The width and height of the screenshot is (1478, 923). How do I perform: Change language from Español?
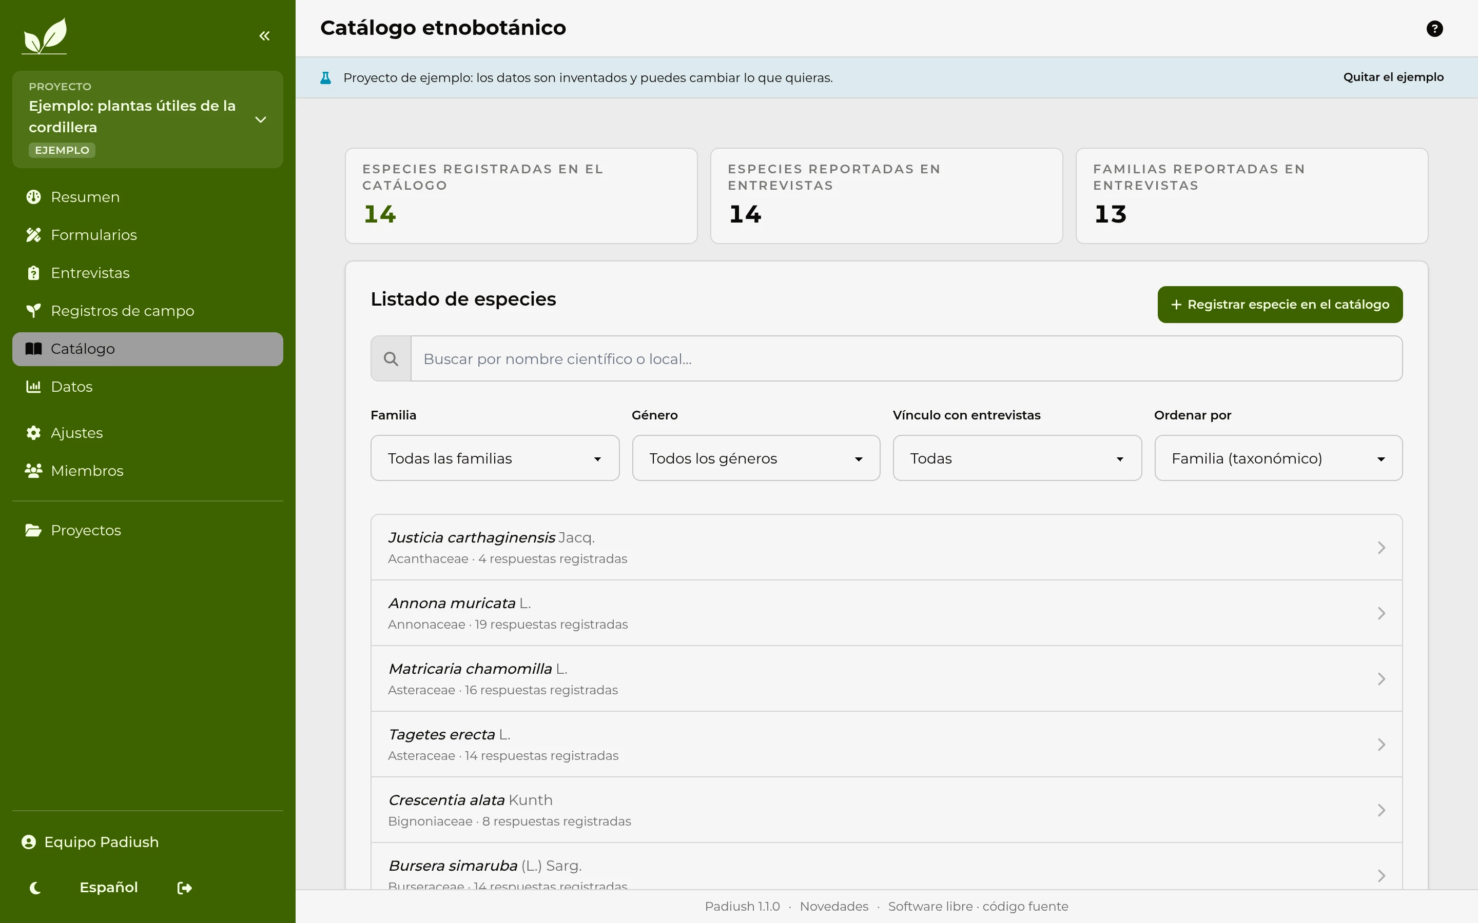coord(109,888)
